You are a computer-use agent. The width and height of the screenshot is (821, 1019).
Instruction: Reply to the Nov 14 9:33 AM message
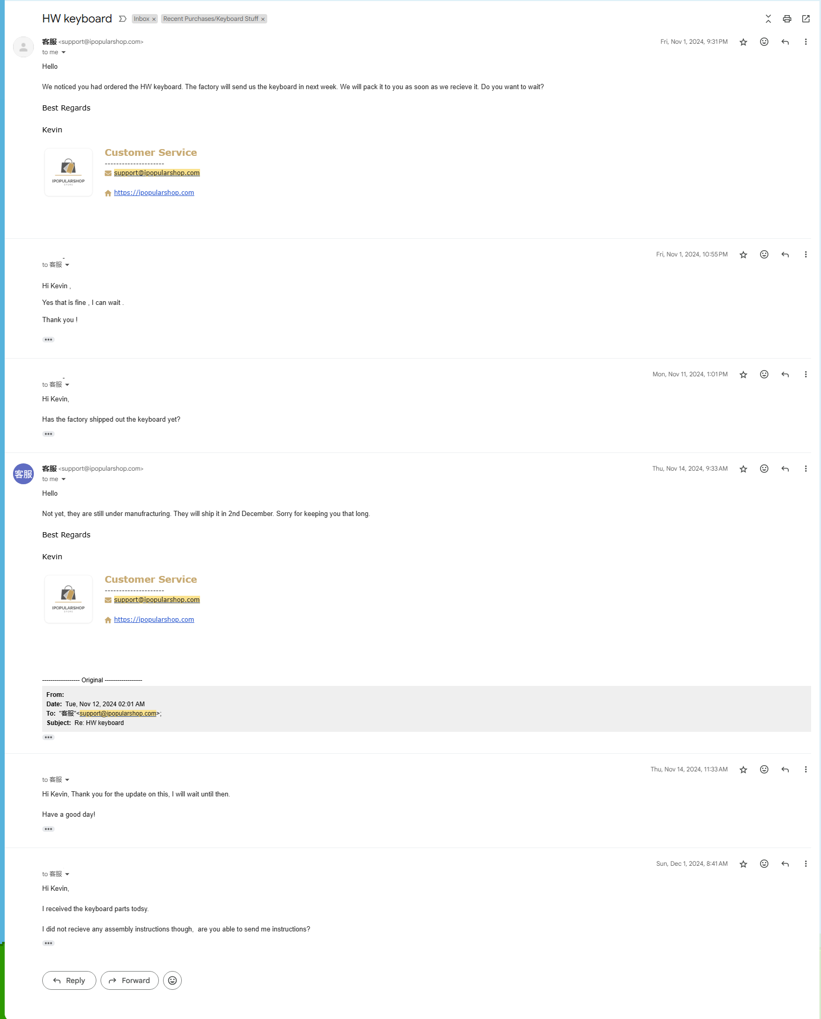(785, 469)
